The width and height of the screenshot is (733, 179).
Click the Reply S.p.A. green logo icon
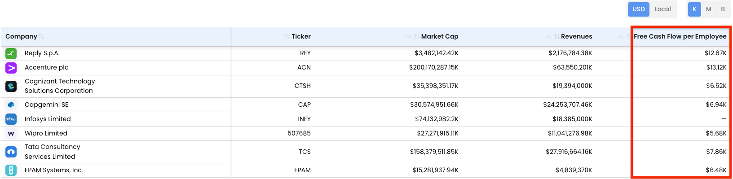[x=11, y=53]
